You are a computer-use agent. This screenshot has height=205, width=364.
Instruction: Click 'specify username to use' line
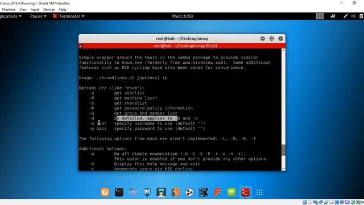coord(159,124)
